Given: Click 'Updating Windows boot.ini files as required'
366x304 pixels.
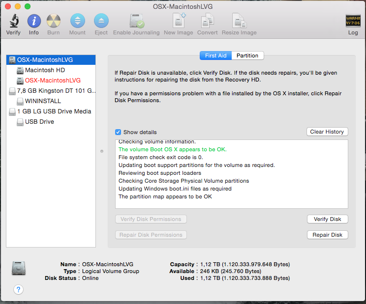Looking at the screenshot, I should 175,189.
